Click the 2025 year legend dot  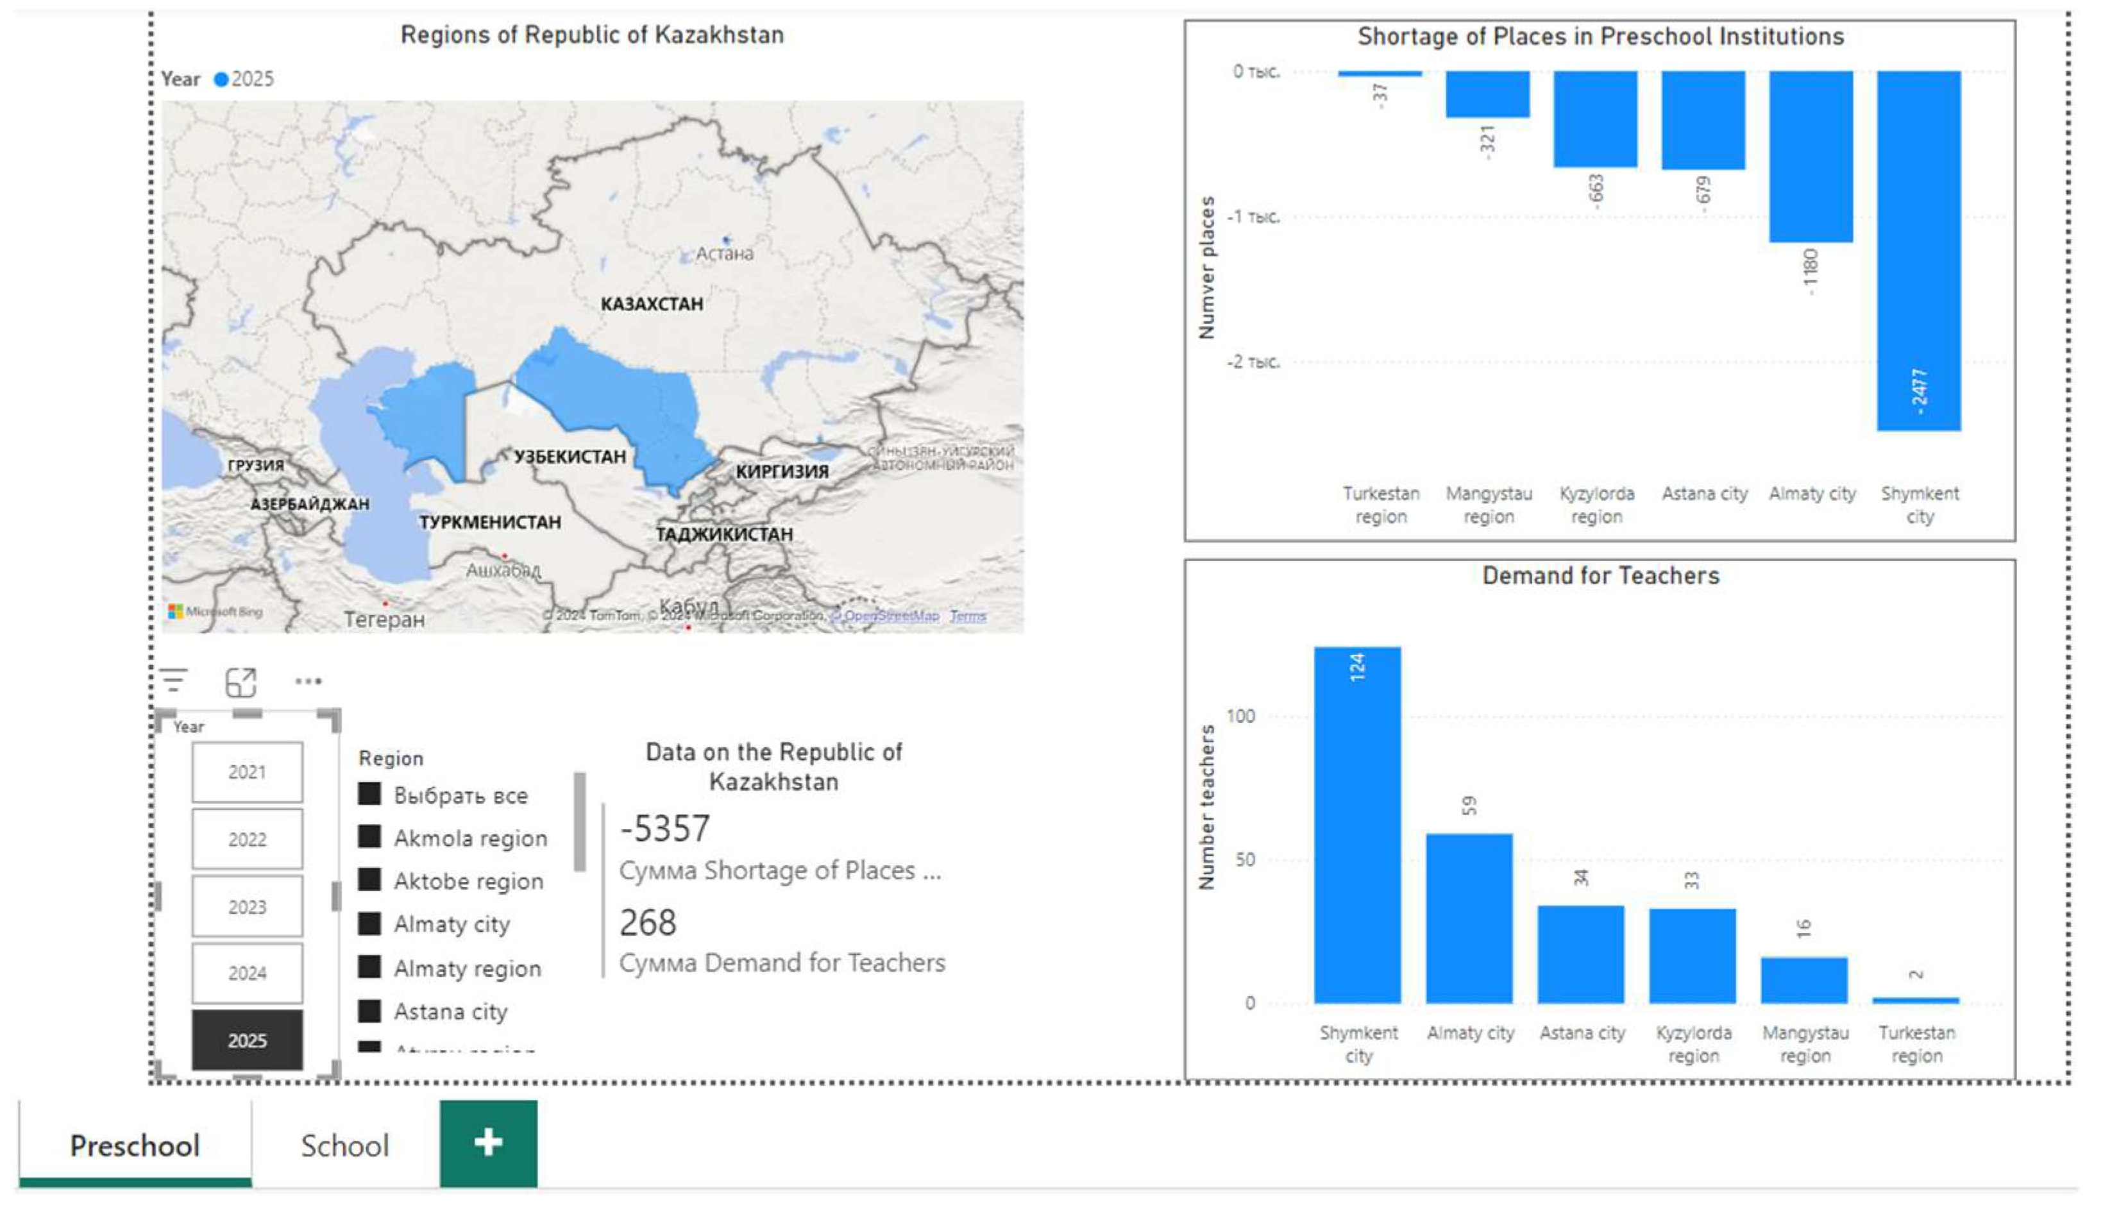click(221, 80)
